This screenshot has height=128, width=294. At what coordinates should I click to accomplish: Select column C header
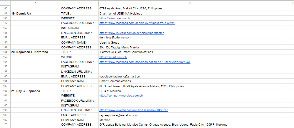tap(190, 3)
